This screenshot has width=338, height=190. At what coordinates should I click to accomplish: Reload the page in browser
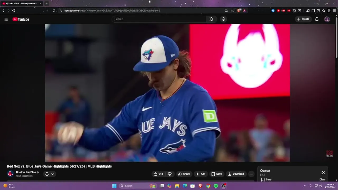[x=14, y=11]
